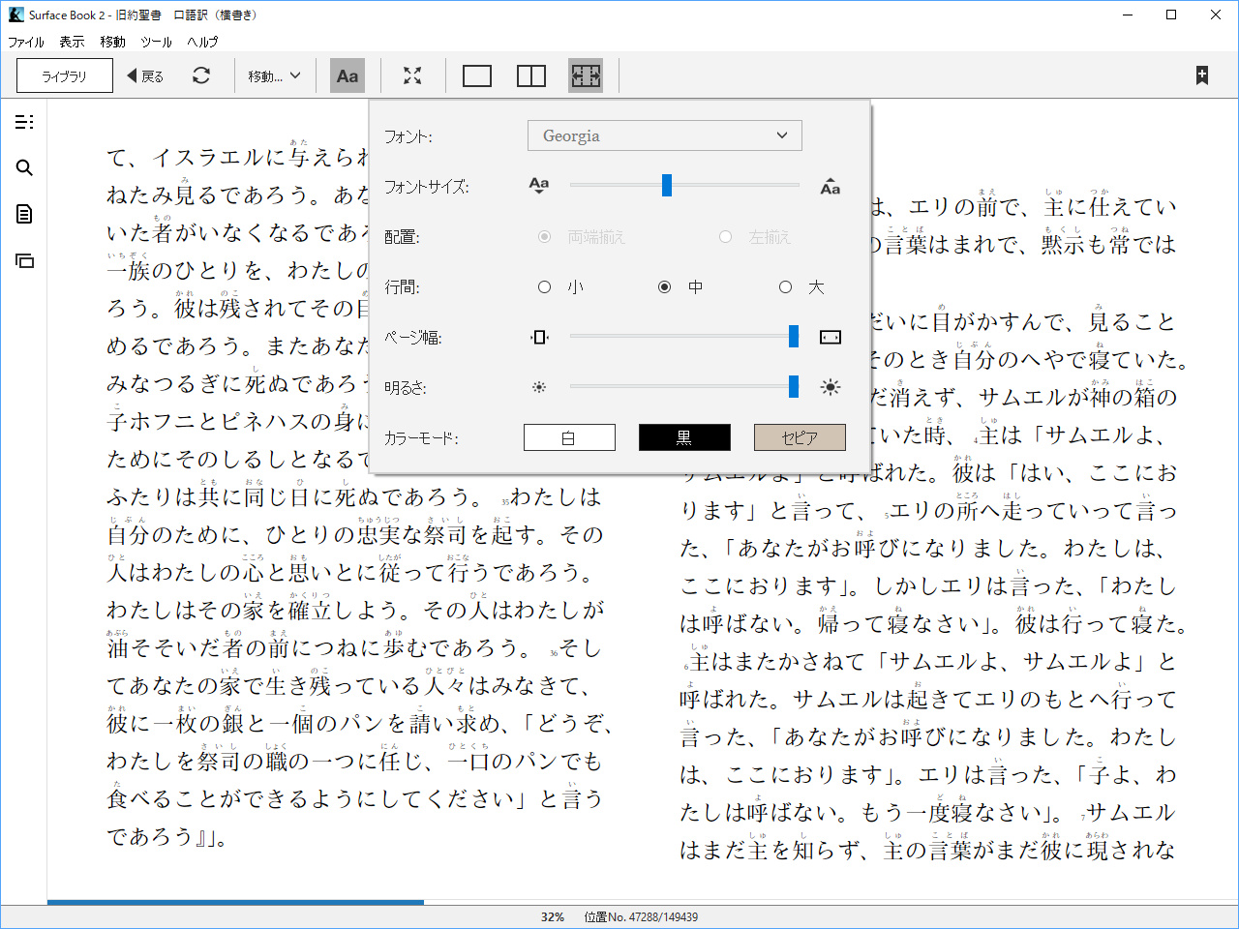Minimize the Kindle window

point(1127,15)
